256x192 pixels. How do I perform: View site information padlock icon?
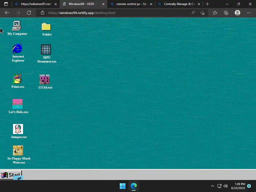tap(42, 13)
